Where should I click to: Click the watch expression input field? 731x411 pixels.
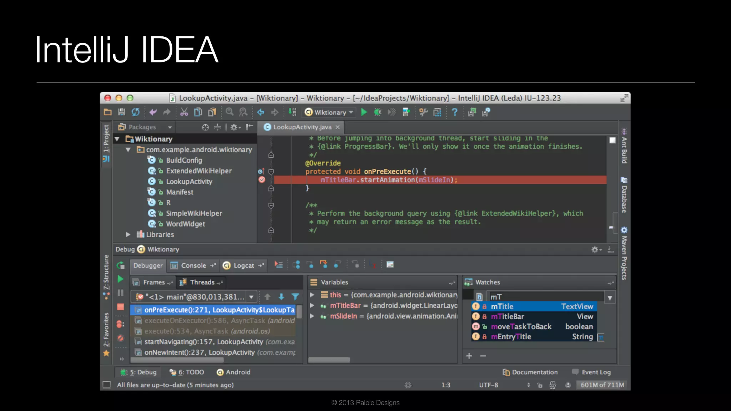coord(546,297)
